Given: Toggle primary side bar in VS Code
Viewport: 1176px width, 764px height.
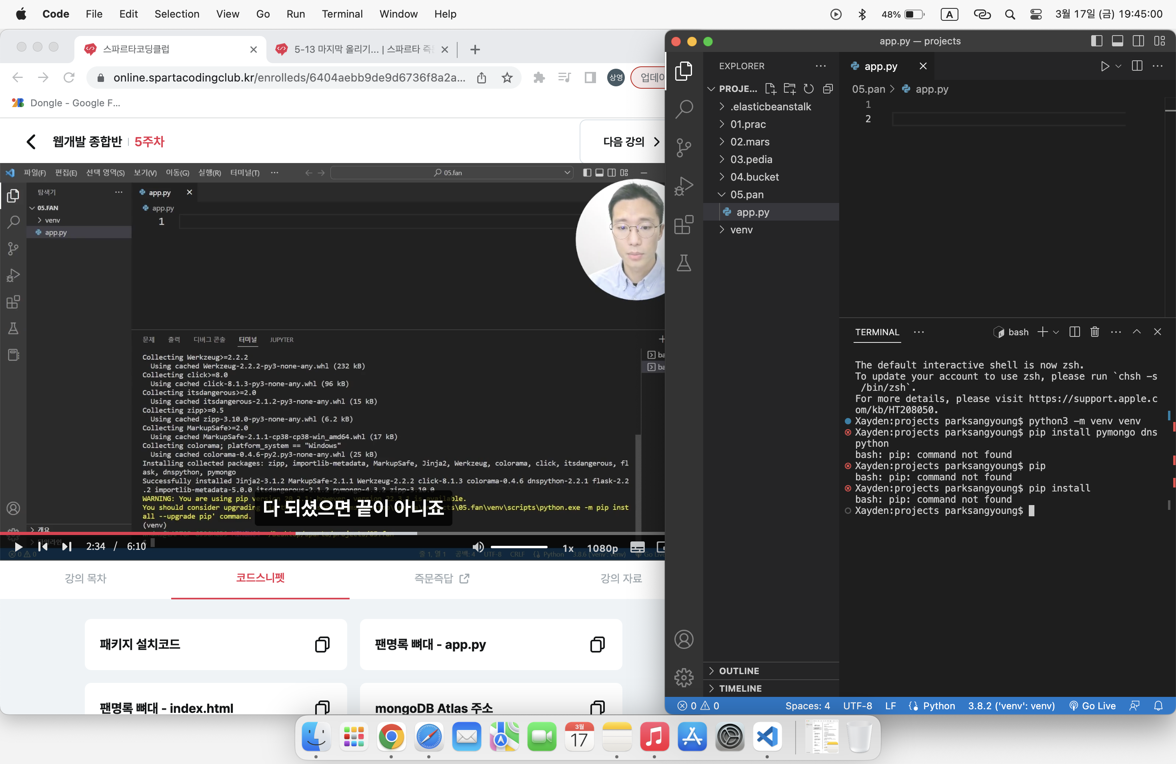Looking at the screenshot, I should [x=1096, y=41].
